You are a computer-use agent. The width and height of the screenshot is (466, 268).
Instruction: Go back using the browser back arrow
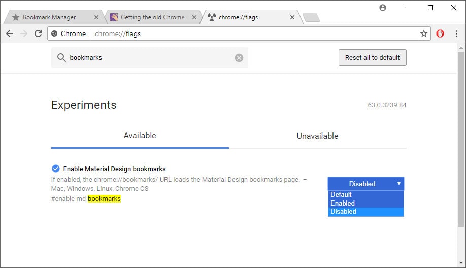[10, 33]
